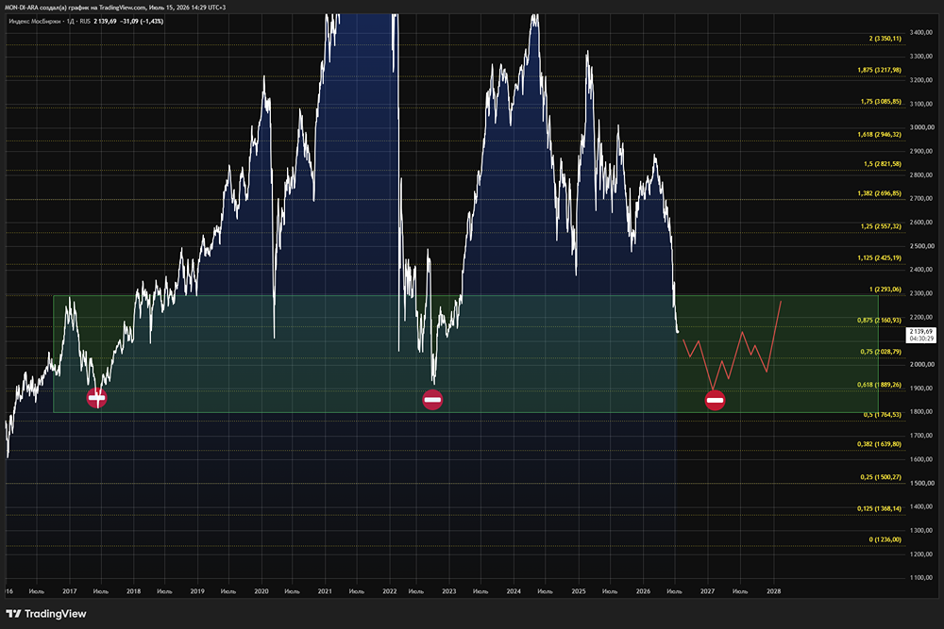The image size is (944, 629).
Task: Click the red no-entry marker near 2022
Action: pos(432,400)
